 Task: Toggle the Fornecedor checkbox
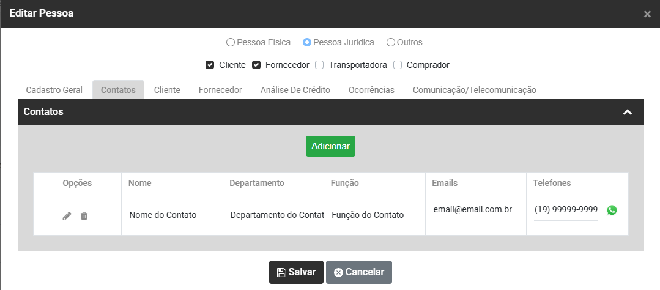click(x=257, y=65)
